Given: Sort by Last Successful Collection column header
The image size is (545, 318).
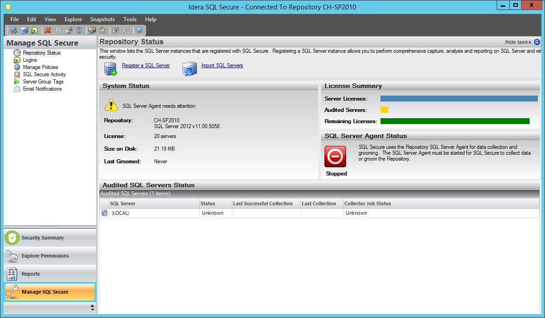Looking at the screenshot, I should pyautogui.click(x=266, y=203).
